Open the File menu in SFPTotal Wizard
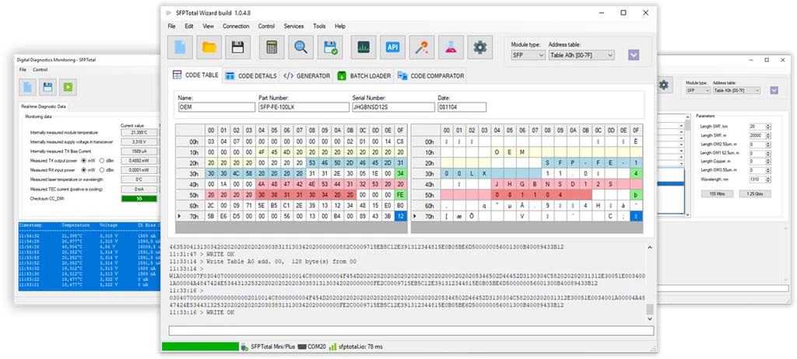This screenshot has width=797, height=359. pos(172,26)
